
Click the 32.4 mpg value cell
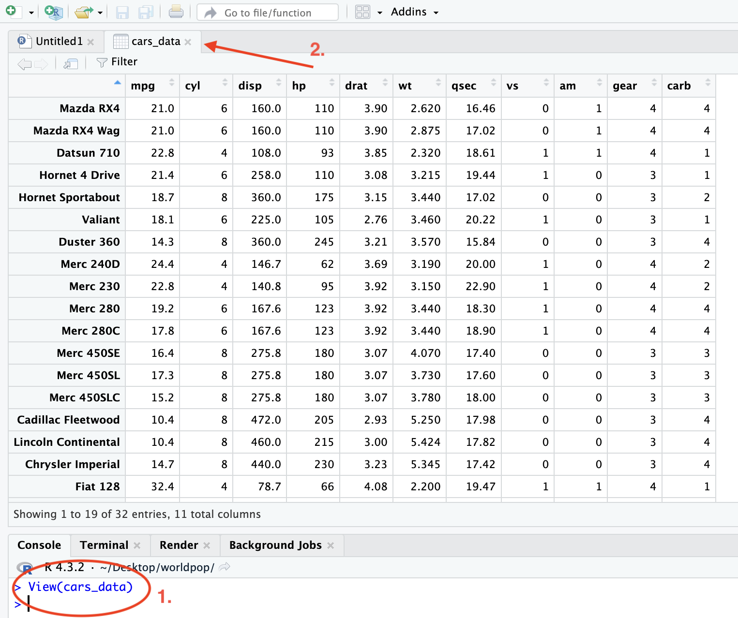pos(152,486)
